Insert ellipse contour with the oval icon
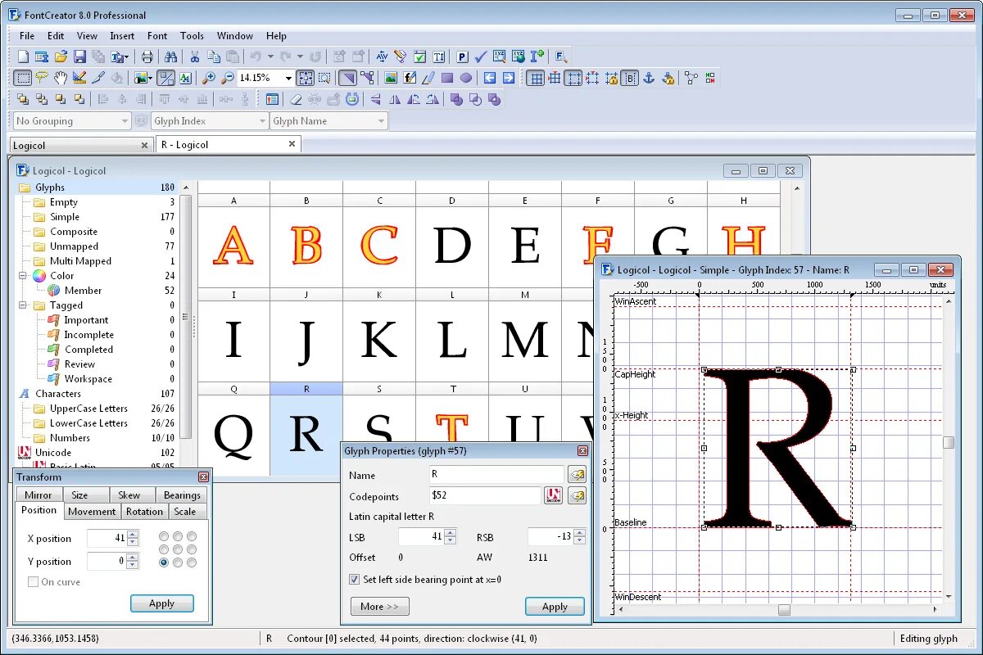 tap(466, 78)
